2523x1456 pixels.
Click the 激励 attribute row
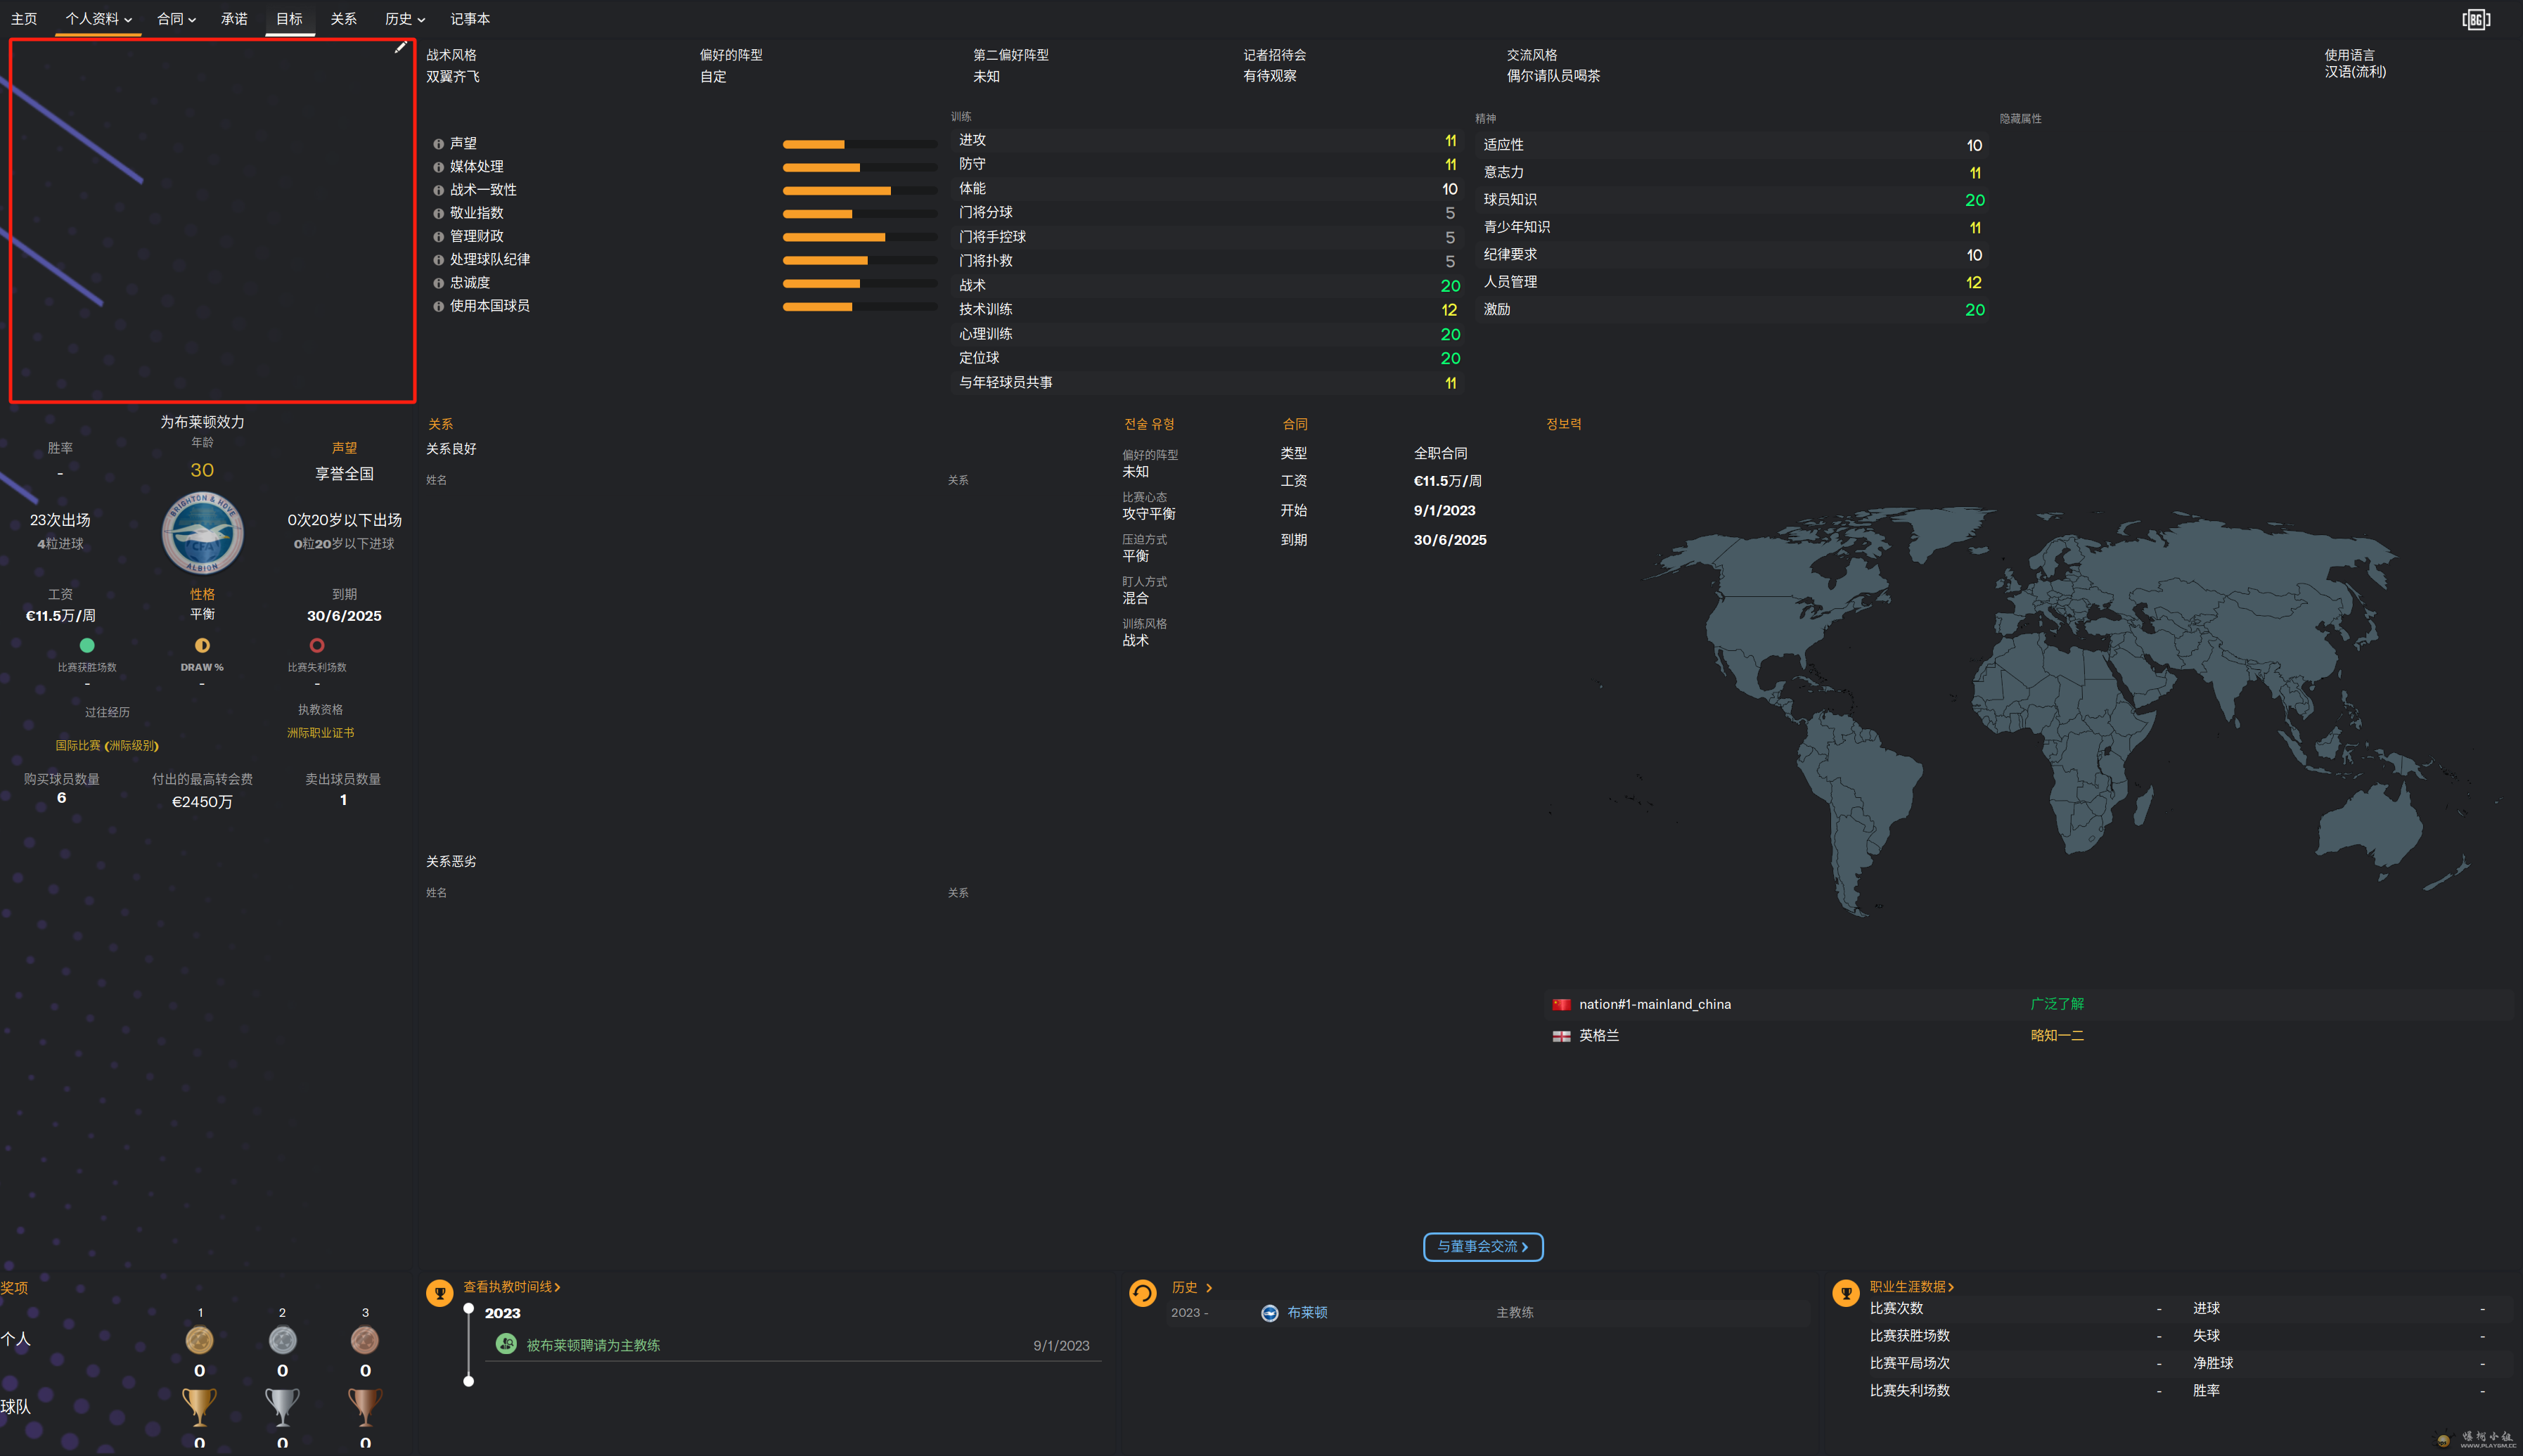point(1731,310)
